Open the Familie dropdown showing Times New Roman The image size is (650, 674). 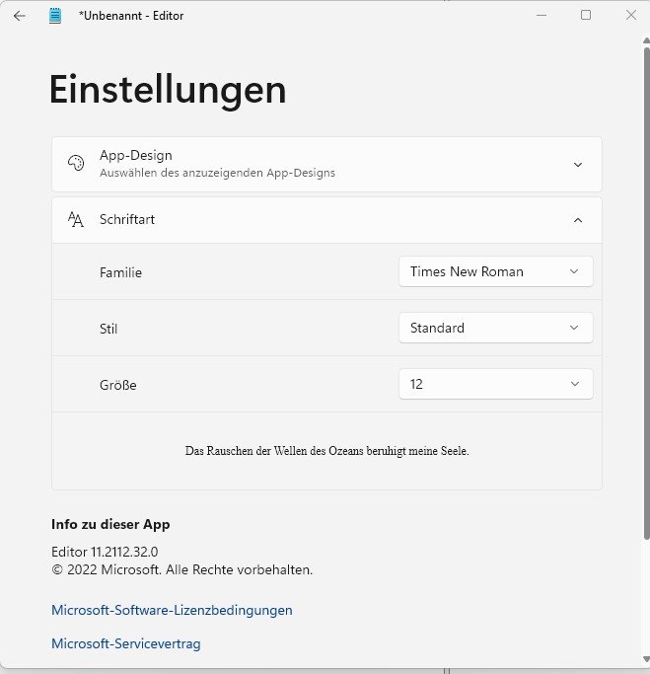coord(496,271)
